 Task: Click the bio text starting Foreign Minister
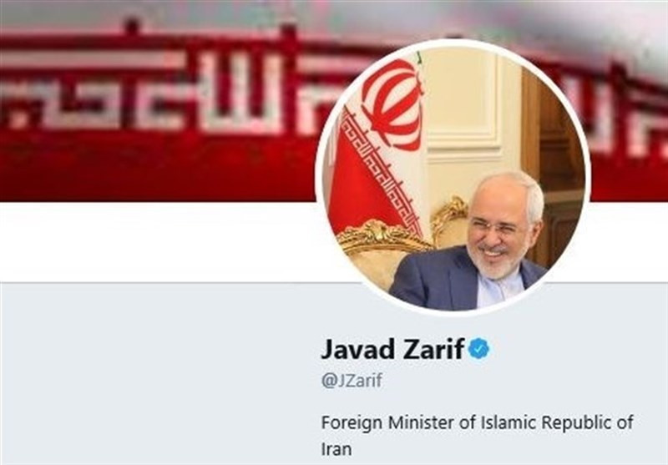(477, 435)
